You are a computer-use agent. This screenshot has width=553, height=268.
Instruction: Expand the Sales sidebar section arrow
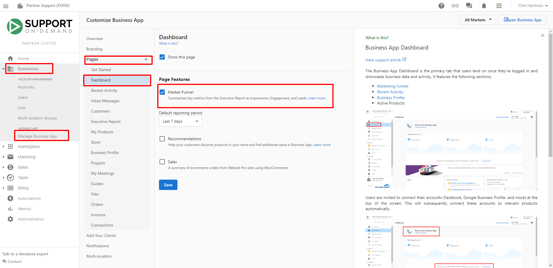click(3, 167)
